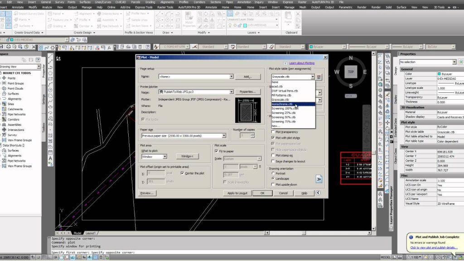Click the Help question mark toolbar icon

click(x=147, y=47)
